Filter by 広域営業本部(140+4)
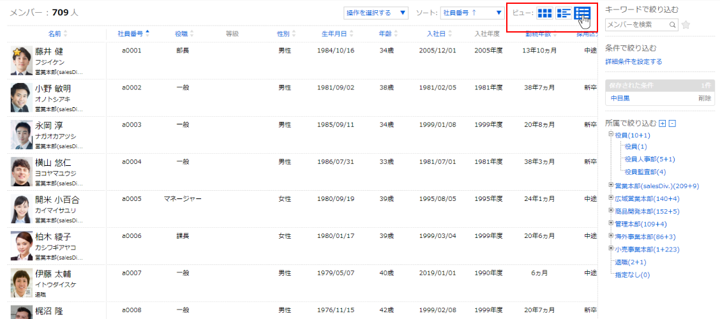The width and height of the screenshot is (720, 319). pos(647,199)
